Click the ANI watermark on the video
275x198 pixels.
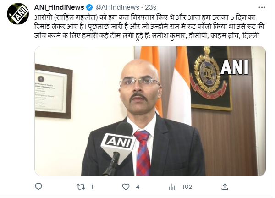pos(235,67)
